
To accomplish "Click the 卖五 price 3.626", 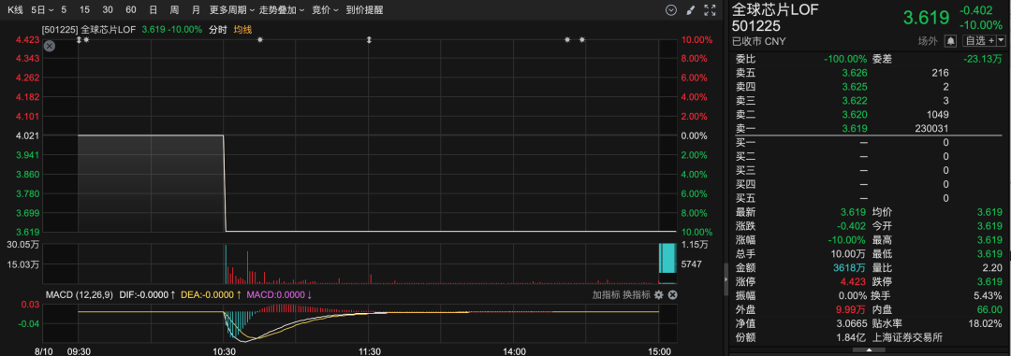I will 855,73.
